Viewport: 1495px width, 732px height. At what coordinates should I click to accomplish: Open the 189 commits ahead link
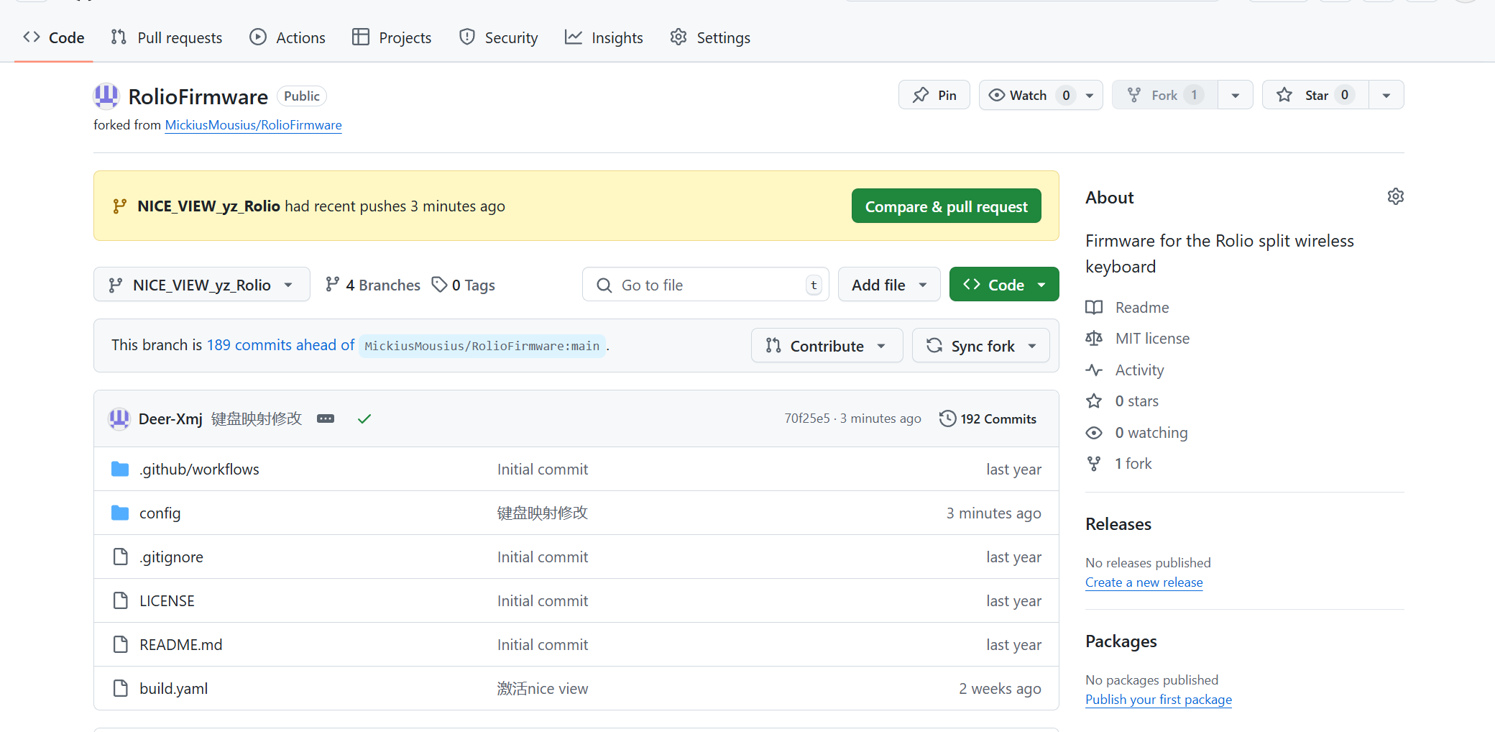point(281,345)
